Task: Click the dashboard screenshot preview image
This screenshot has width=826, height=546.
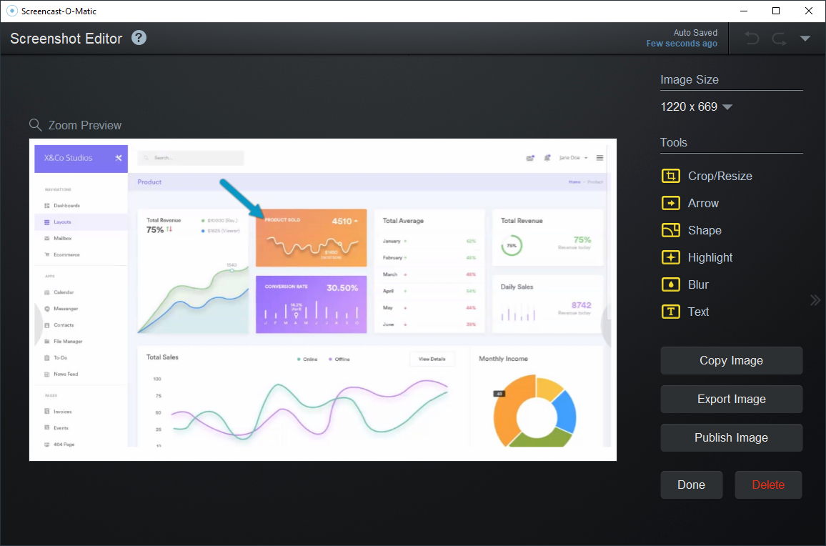Action: pyautogui.click(x=323, y=299)
